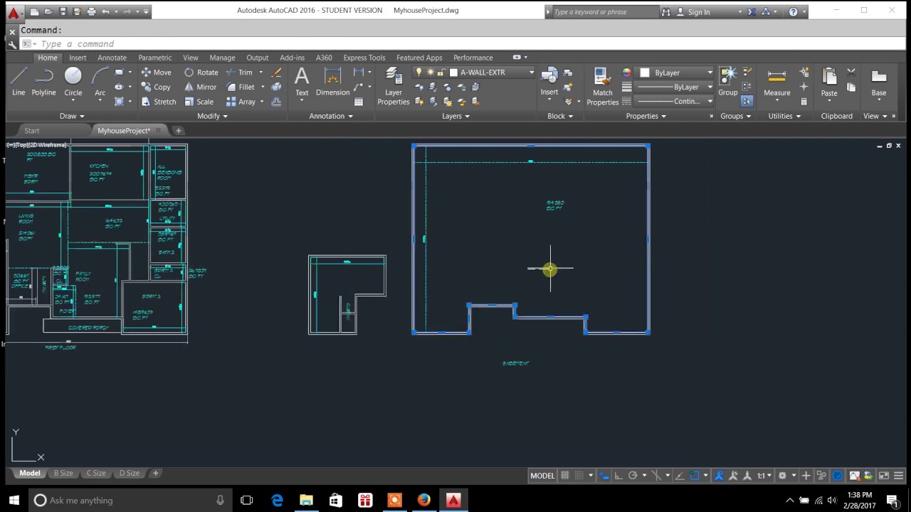
Task: Click the ByLayer object color swatch
Action: pos(645,73)
